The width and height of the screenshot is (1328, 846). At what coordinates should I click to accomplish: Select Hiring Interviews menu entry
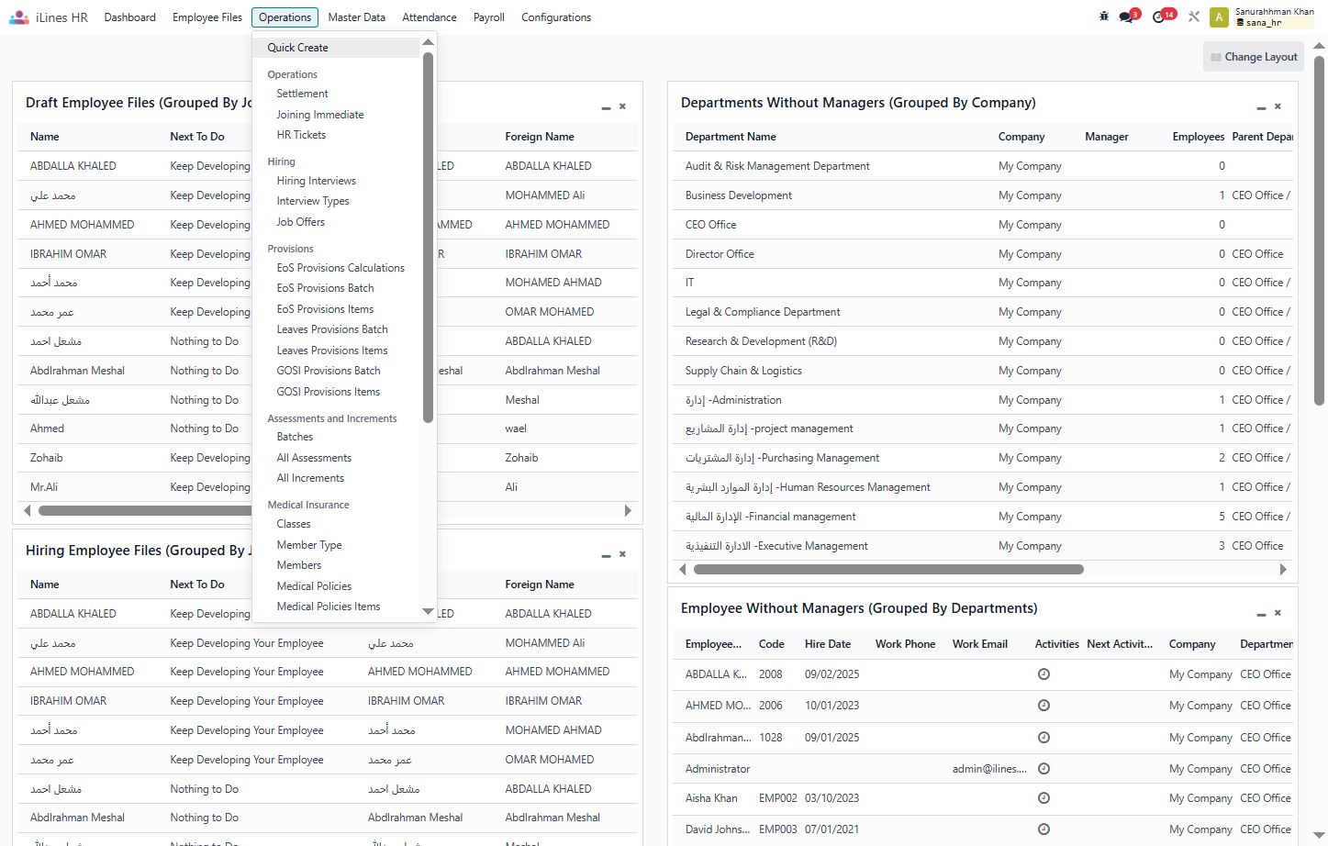point(317,181)
